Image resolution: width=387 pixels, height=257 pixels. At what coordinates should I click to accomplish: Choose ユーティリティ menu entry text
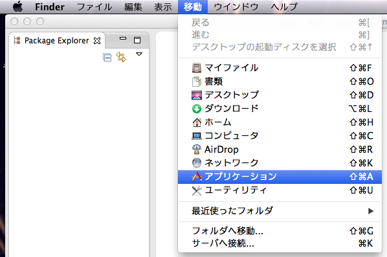236,190
